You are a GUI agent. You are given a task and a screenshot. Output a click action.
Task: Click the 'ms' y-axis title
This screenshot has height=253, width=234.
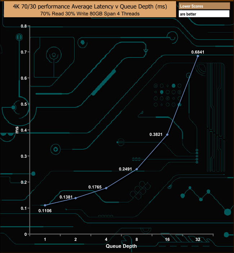pos(17,130)
